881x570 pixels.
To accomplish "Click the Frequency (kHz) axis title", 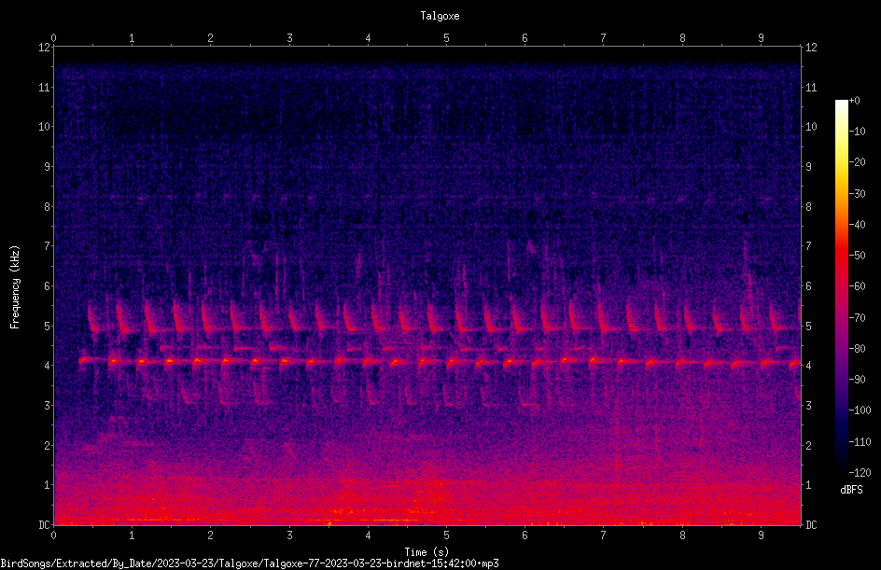I will pyautogui.click(x=15, y=286).
